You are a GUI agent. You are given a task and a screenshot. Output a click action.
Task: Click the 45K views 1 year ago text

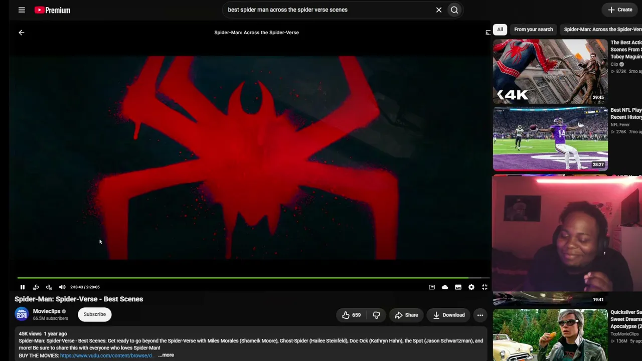[x=43, y=334]
